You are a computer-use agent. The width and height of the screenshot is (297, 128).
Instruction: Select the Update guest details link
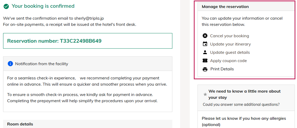[230, 52]
